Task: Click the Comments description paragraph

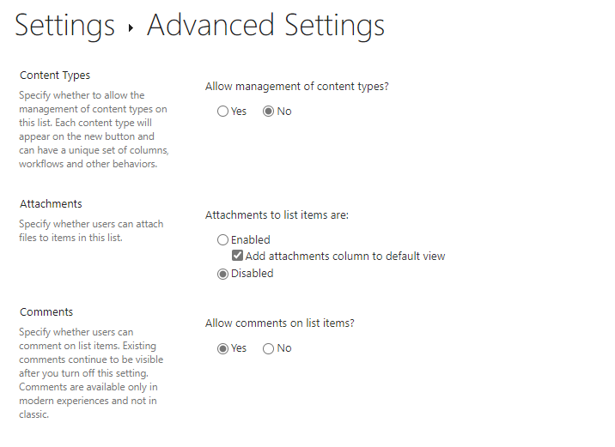Action: [91, 373]
